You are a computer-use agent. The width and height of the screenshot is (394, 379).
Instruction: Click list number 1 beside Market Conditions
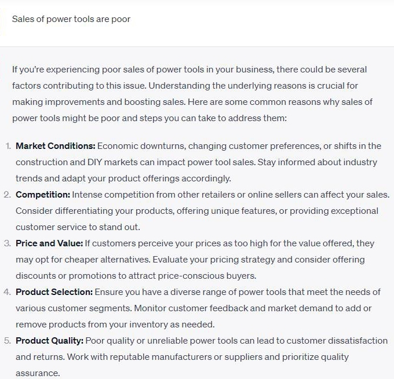8,146
